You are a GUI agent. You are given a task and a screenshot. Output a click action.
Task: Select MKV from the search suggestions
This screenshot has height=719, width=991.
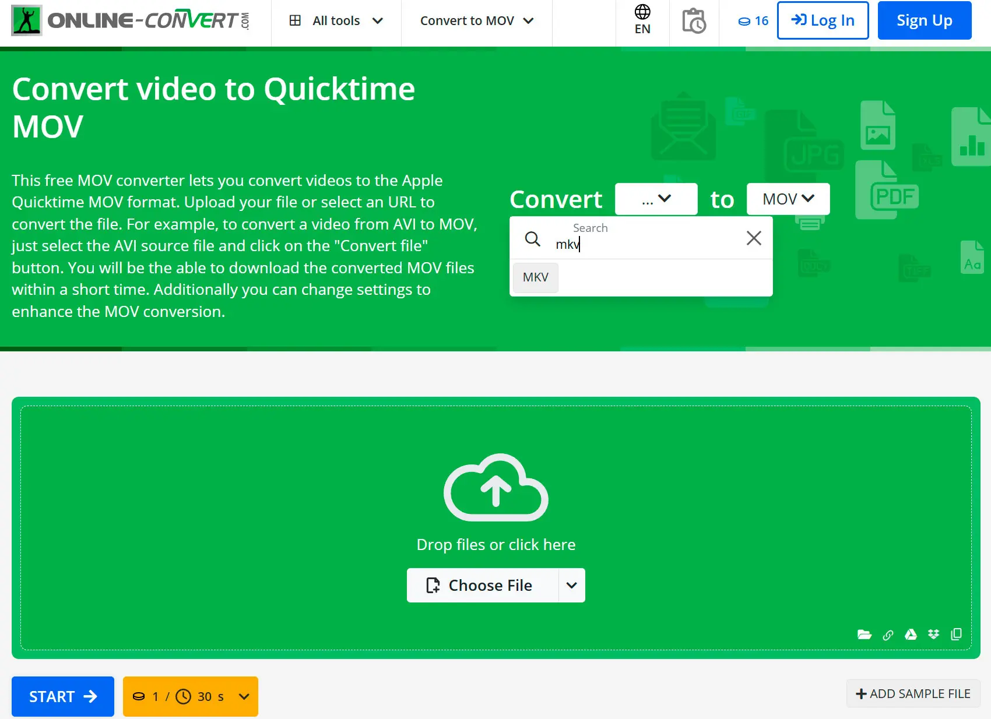[535, 277]
